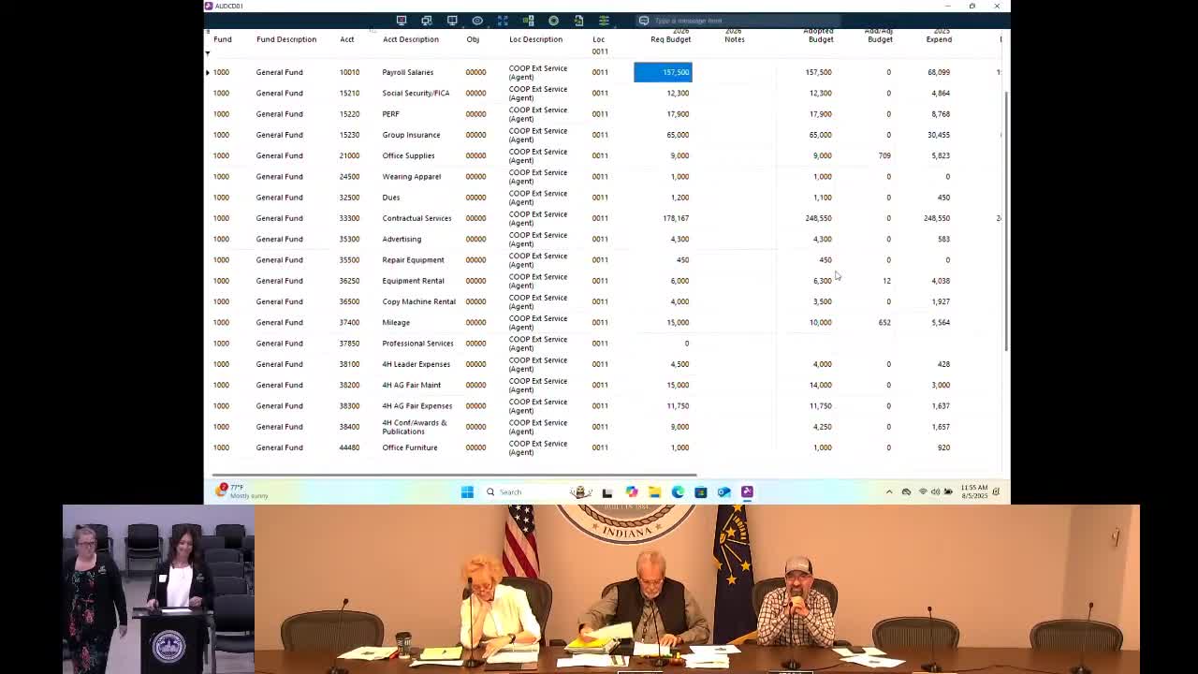Select the Office Furniture account description
This screenshot has height=674, width=1198.
[410, 447]
